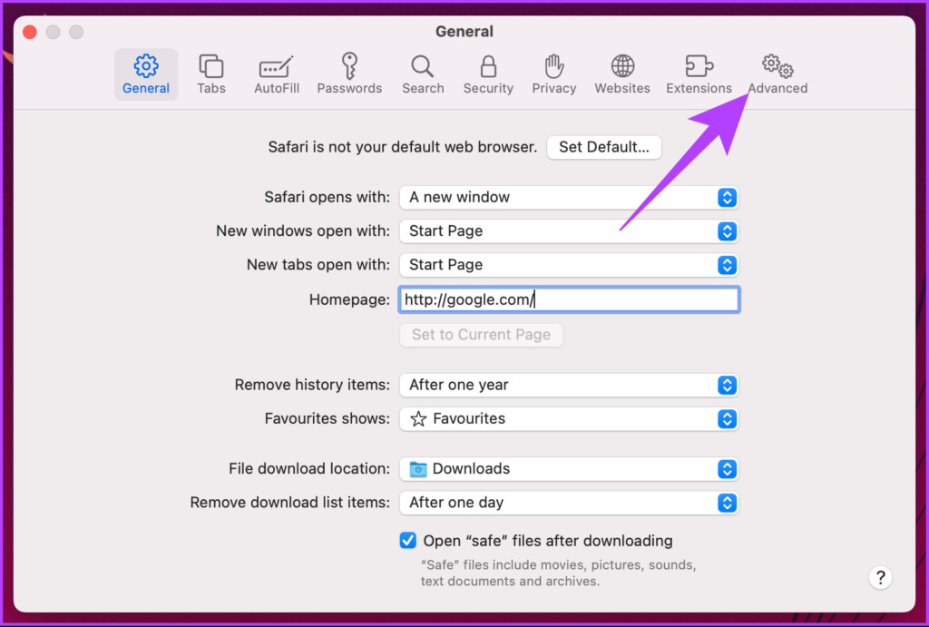Switch to the Search preferences pane

point(423,74)
